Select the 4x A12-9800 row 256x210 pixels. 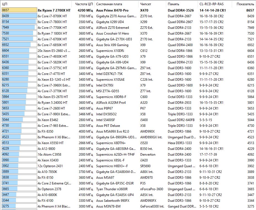tap(128, 149)
